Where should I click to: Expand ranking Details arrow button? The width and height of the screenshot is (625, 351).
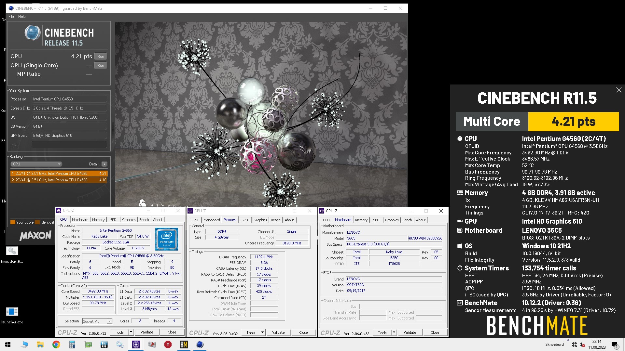point(104,164)
